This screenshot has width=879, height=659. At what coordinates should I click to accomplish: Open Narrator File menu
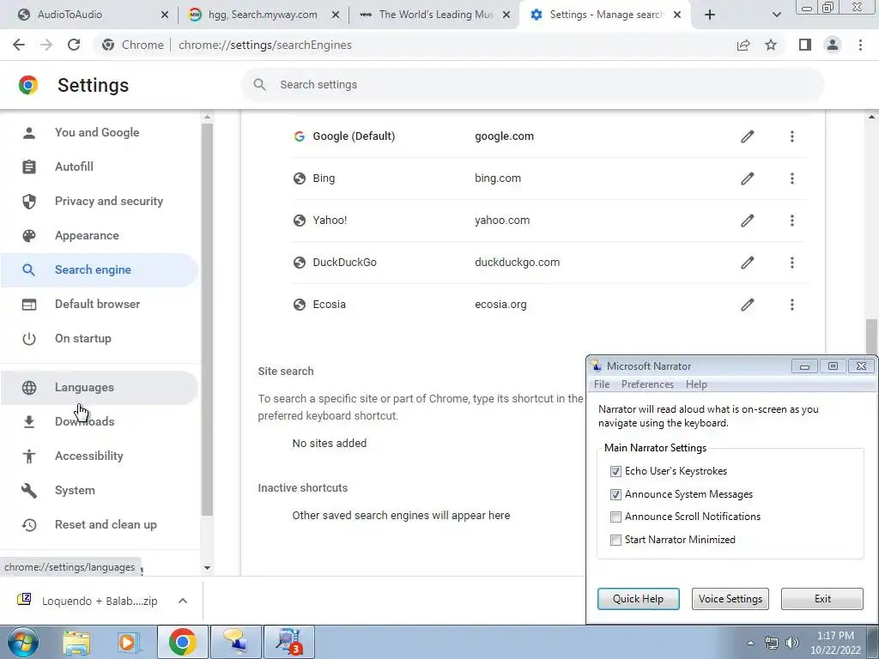click(602, 384)
